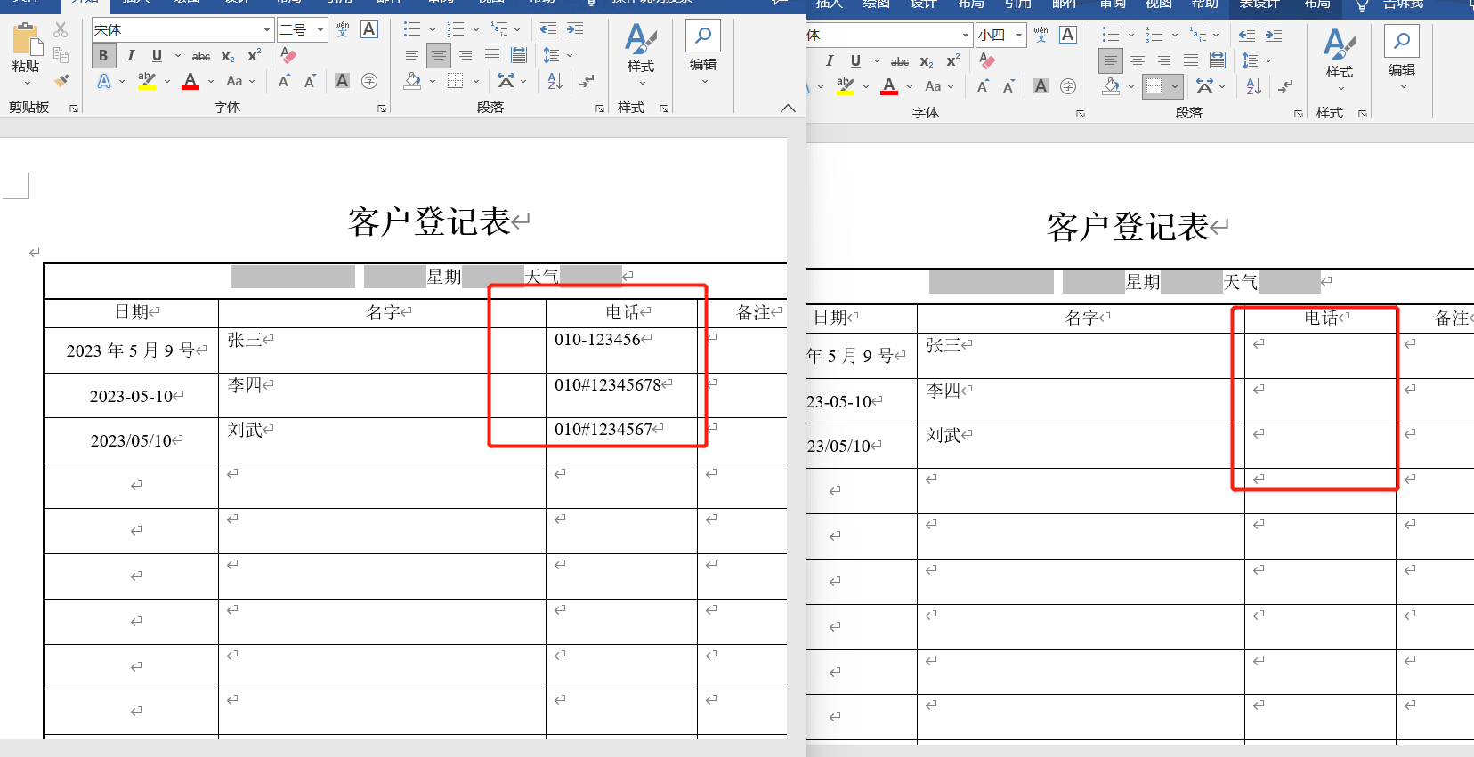Toggle Underline in left window ribbon
1474x757 pixels.
[157, 55]
